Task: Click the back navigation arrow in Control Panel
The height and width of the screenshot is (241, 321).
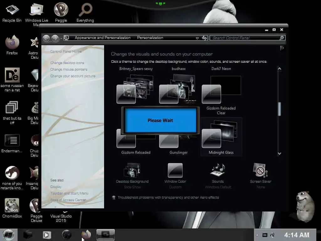Action: (46, 38)
